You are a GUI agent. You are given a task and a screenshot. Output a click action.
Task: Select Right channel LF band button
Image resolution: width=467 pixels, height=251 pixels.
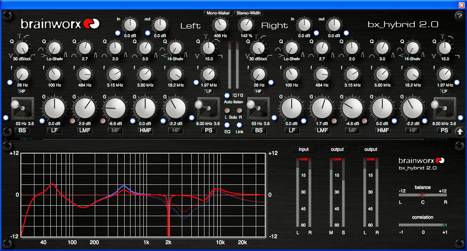(292, 130)
